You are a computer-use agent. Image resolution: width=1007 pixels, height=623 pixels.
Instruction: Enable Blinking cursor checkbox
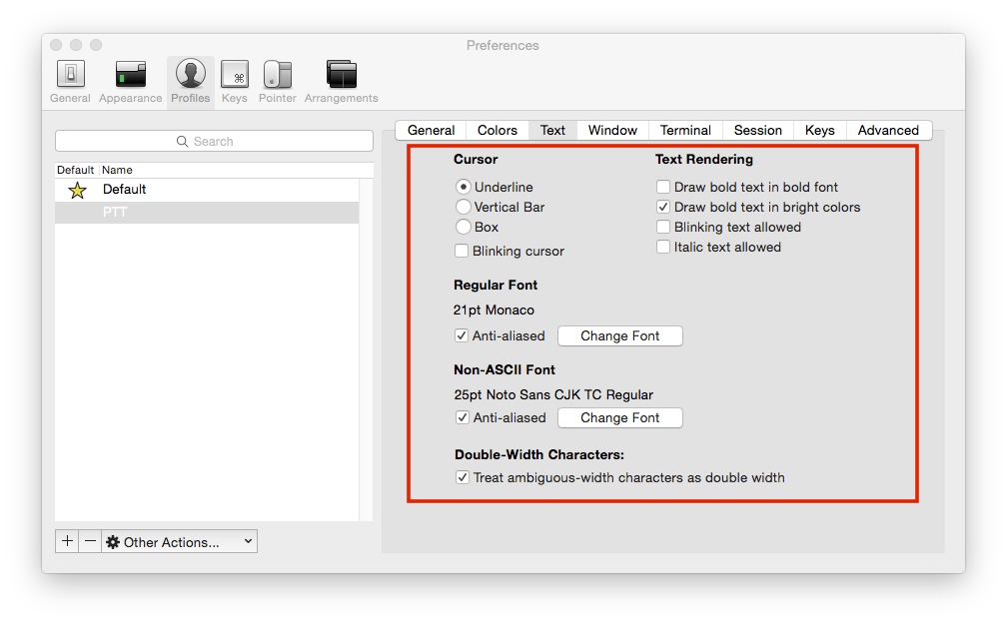[462, 252]
